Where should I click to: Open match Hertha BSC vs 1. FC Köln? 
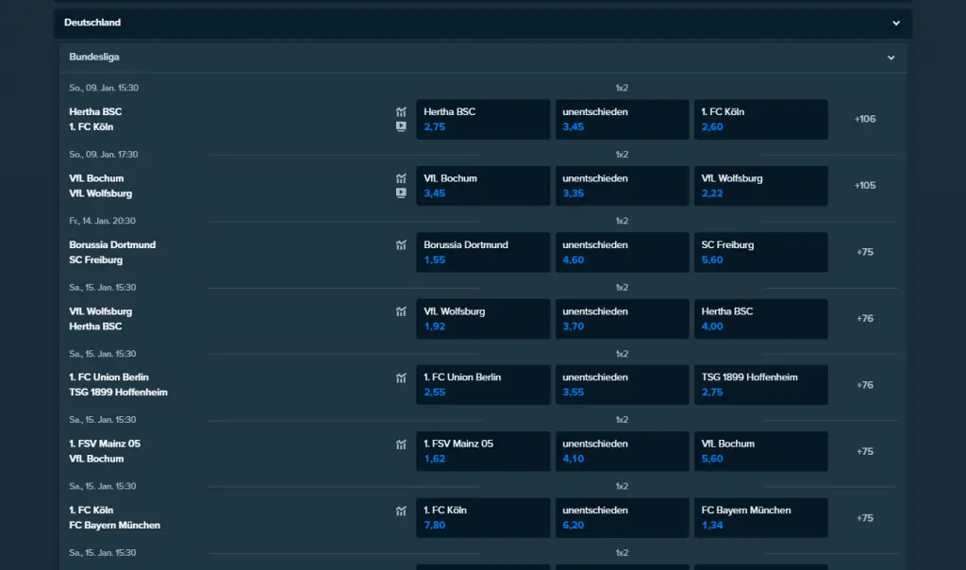coord(95,119)
